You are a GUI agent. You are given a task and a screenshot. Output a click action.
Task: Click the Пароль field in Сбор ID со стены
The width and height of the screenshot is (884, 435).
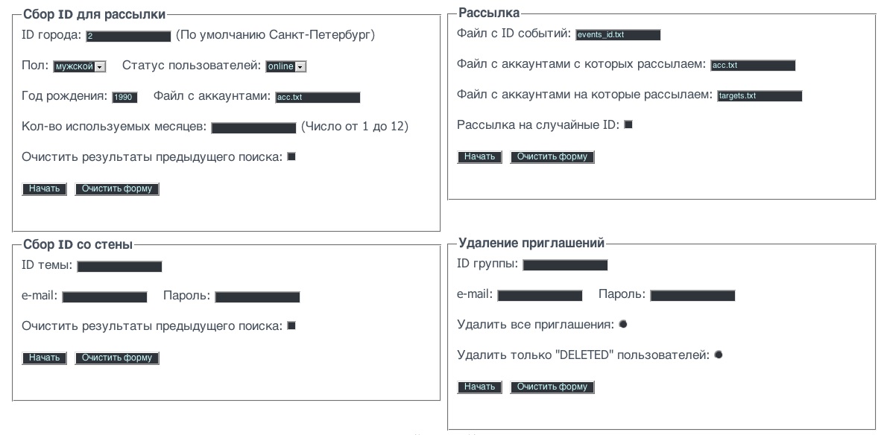tap(256, 296)
